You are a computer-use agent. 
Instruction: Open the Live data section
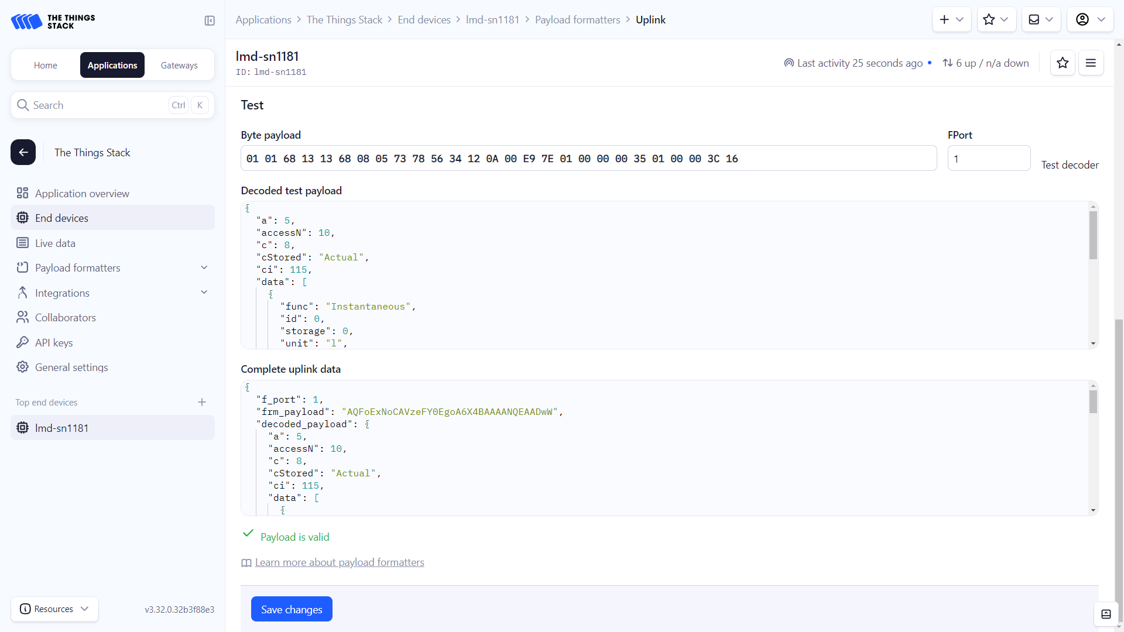55,242
